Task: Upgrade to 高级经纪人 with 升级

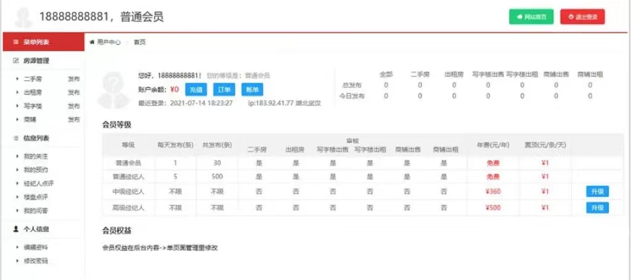Action: coord(597,208)
